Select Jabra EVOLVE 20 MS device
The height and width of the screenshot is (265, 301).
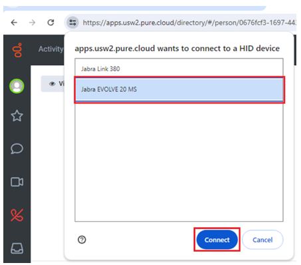click(x=179, y=90)
